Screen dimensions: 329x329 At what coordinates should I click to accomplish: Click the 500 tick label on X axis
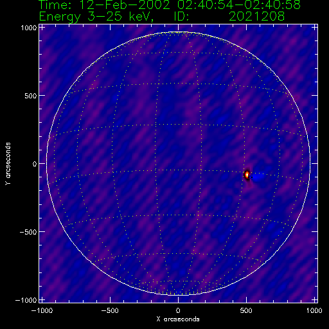[246, 310]
